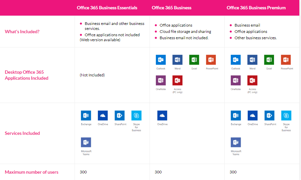Screen dimensions: 301x180
Task: Click 300 users value under Office 365 Business
Action: (x=158, y=172)
